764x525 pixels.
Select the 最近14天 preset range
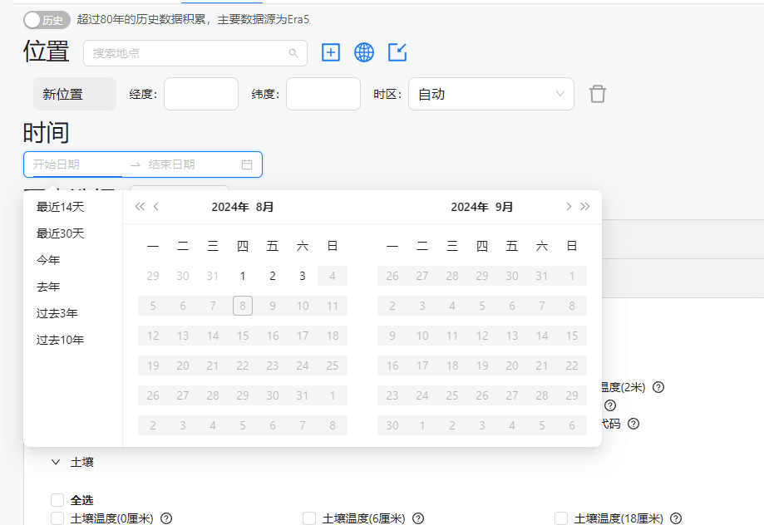[60, 207]
